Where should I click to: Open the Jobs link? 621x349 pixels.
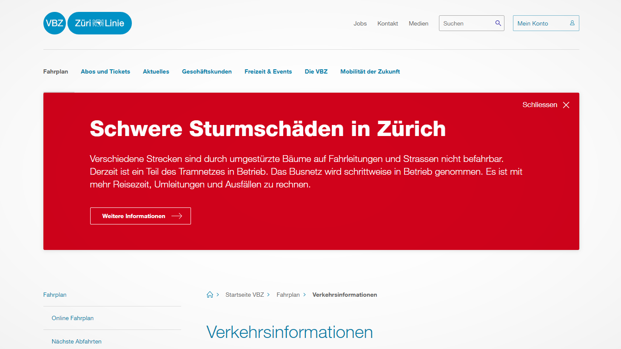[360, 23]
